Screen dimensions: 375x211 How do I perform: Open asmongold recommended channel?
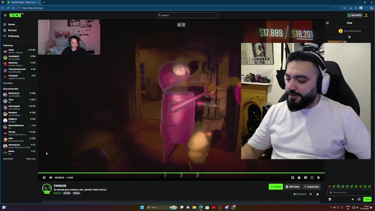click(x=19, y=107)
